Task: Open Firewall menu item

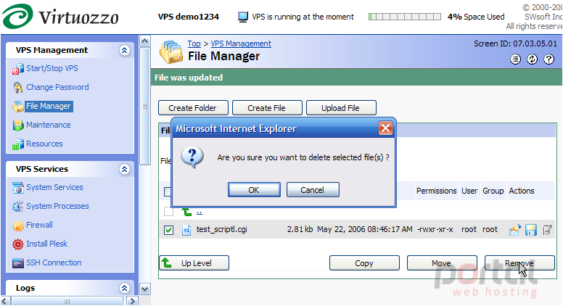Action: (39, 225)
